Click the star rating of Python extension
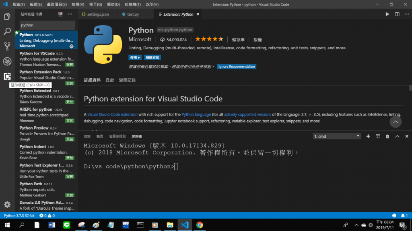This screenshot has height=231, width=412. pyautogui.click(x=209, y=39)
